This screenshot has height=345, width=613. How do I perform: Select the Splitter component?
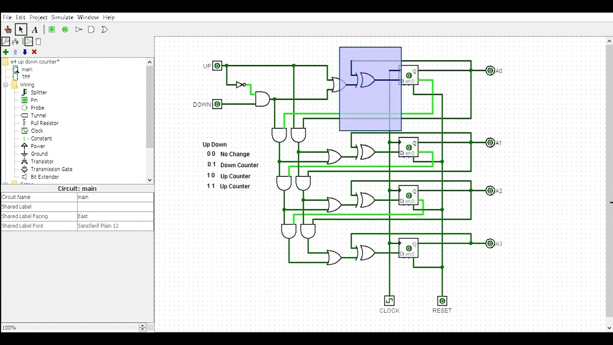pos(39,92)
